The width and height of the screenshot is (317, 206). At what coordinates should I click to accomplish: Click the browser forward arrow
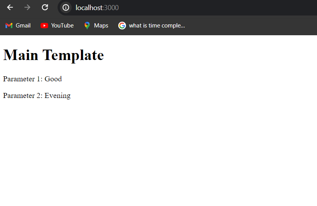coord(27,8)
